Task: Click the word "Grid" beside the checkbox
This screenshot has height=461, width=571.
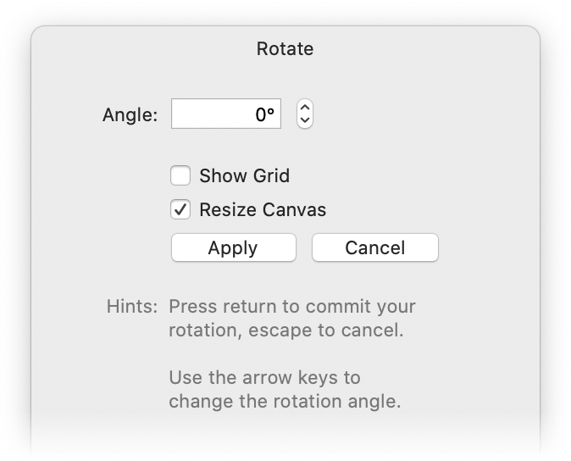Action: [x=271, y=176]
